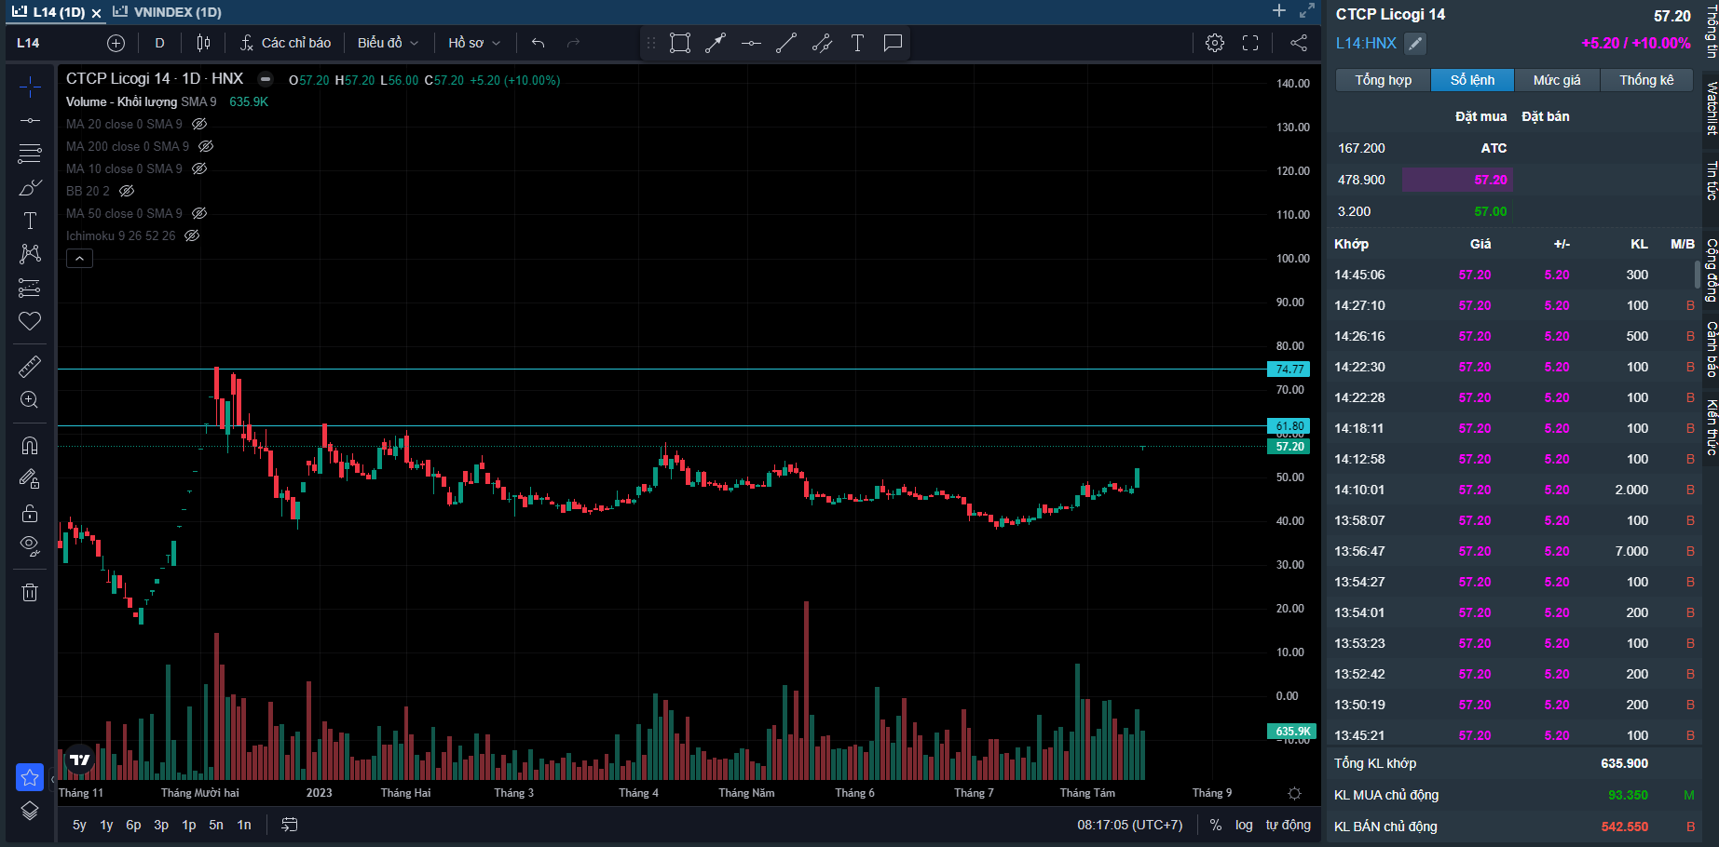Toggle the favorites drawing toolbar star
Image resolution: width=1719 pixels, height=847 pixels.
[30, 777]
